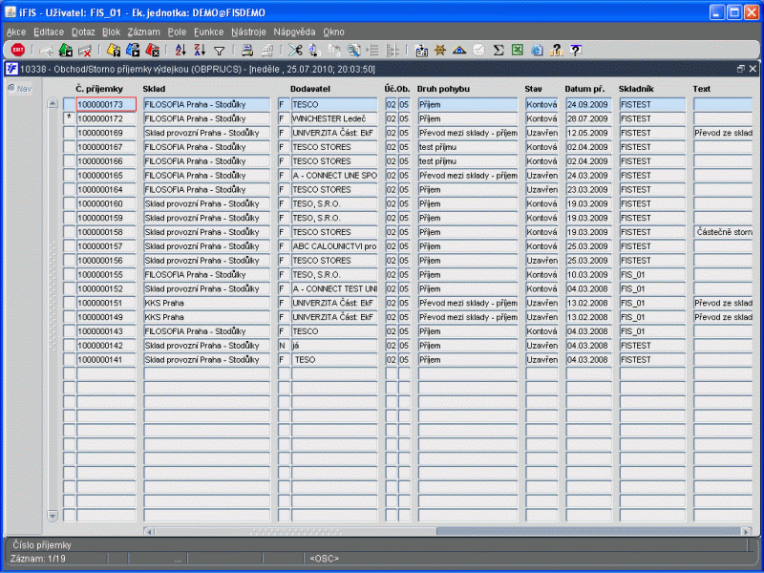Toggle marker box for row 1000000151

click(69, 303)
